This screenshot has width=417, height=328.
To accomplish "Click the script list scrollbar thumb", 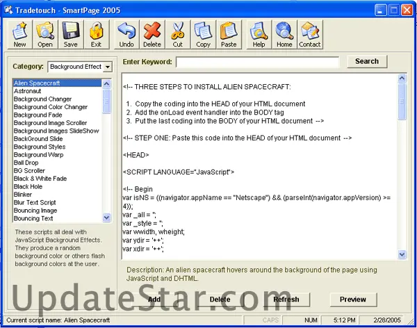I will [106, 101].
